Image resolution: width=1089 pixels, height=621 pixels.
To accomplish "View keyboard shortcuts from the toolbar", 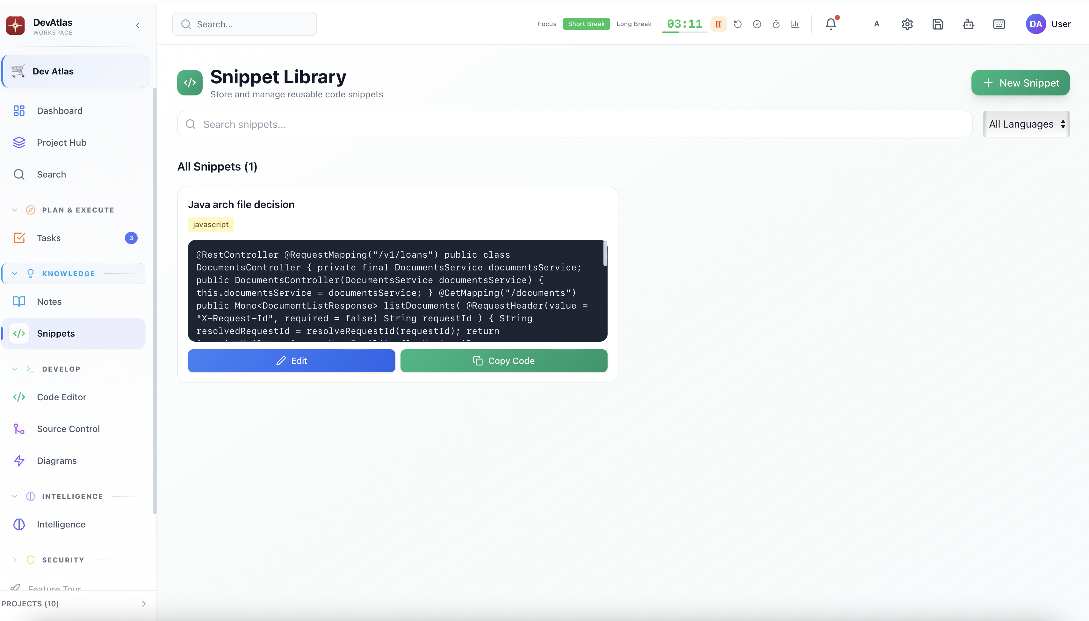I will tap(999, 24).
